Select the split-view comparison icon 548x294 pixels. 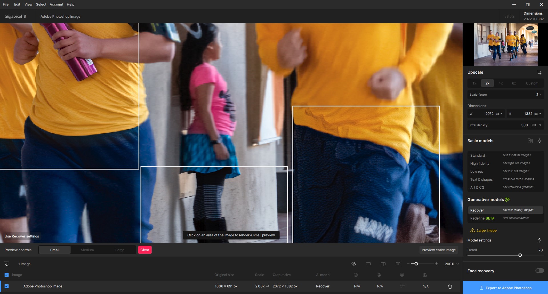click(383, 264)
